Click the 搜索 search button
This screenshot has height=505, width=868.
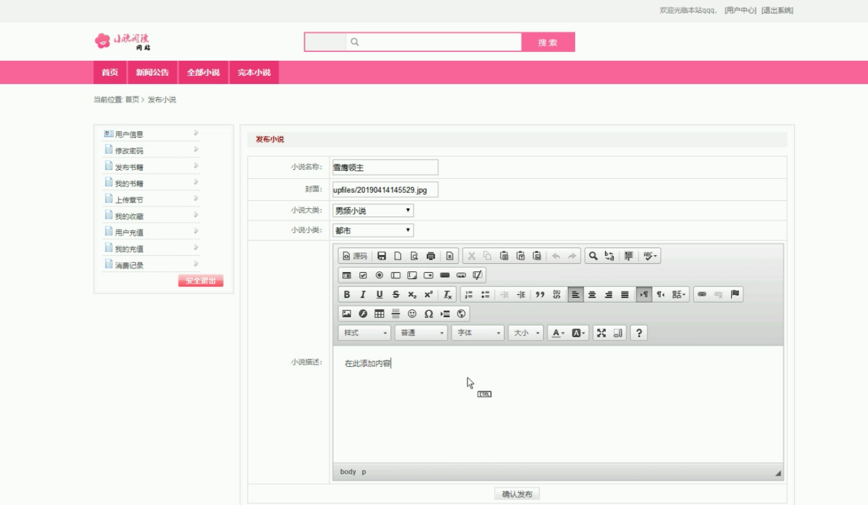coord(548,42)
